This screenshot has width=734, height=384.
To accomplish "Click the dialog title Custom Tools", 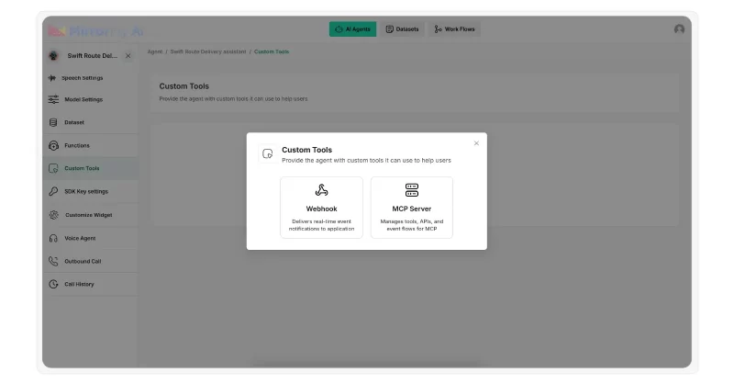I will point(306,150).
